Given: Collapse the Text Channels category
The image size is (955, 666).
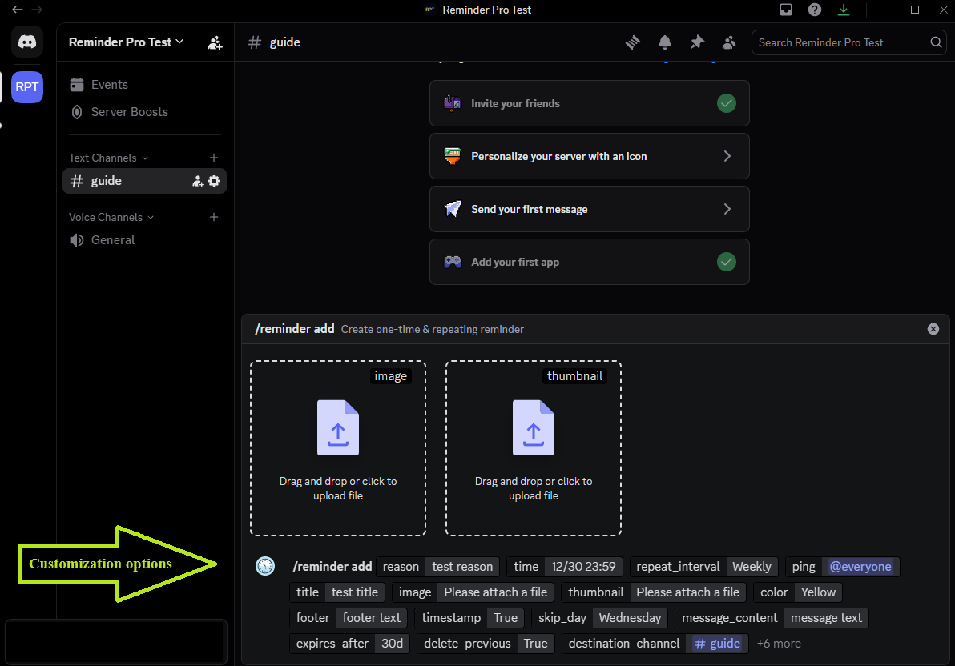Looking at the screenshot, I should [x=108, y=158].
